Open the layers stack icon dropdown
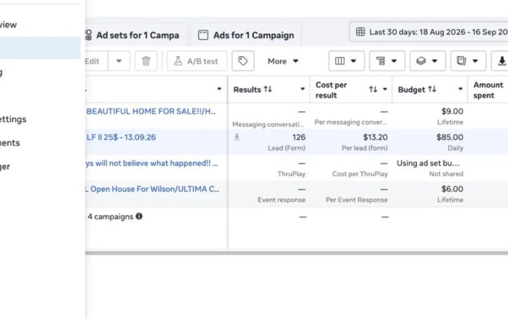Viewport: 508px width, 319px height. (x=427, y=61)
